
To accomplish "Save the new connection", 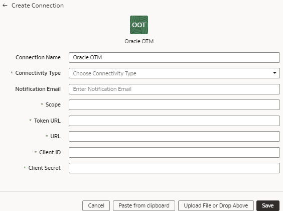I will 268,205.
